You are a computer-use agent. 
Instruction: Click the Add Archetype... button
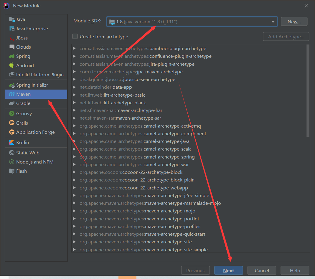286,37
